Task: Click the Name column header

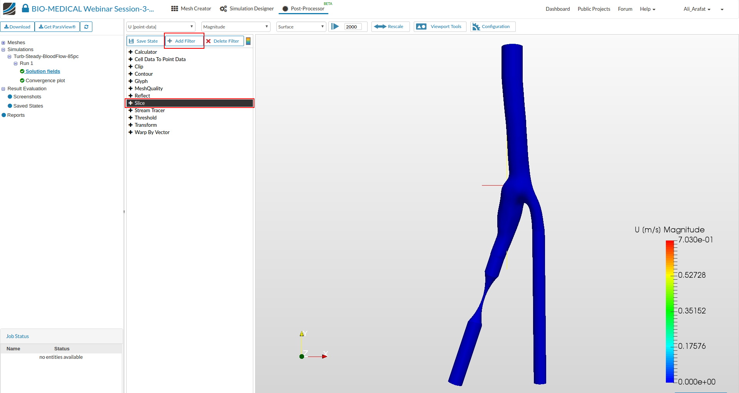Action: point(13,348)
